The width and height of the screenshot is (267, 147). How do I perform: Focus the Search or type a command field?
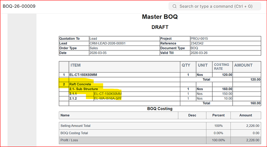click(215, 6)
